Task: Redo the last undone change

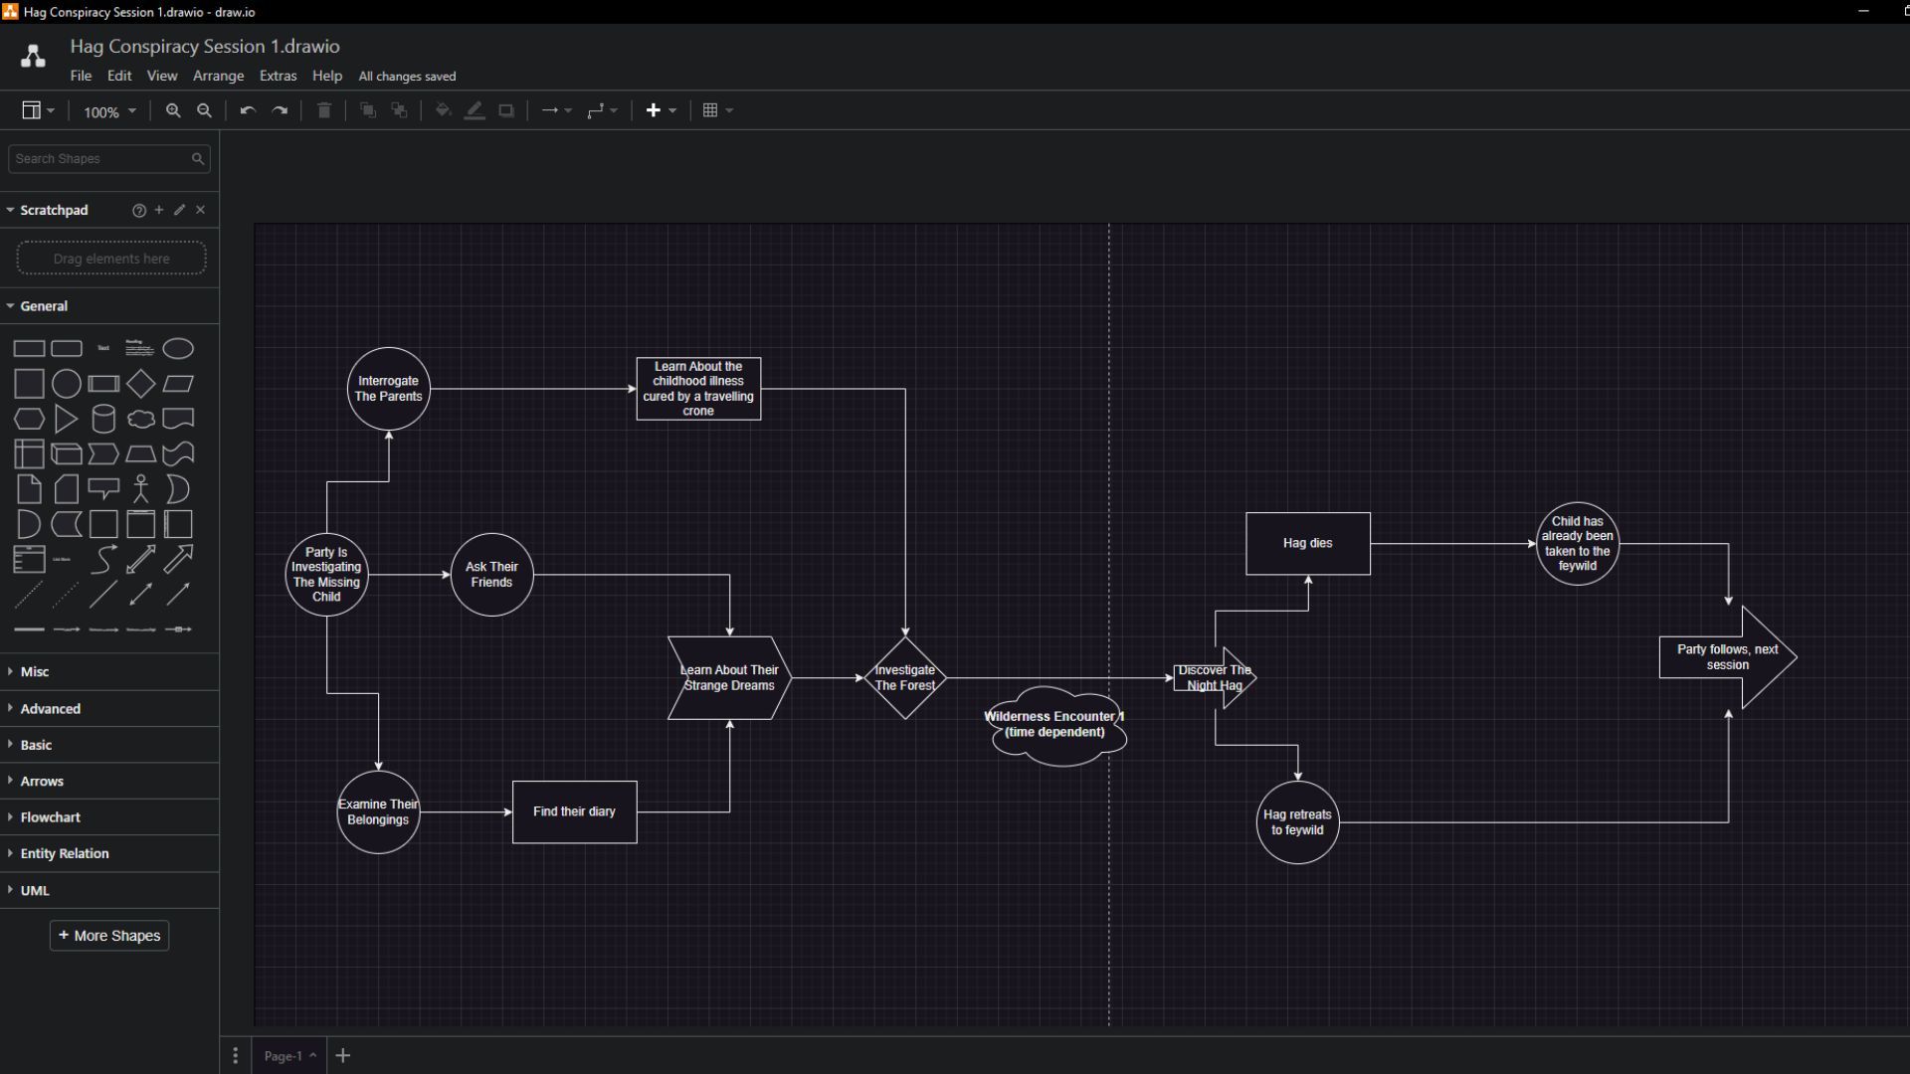Action: [x=281, y=110]
